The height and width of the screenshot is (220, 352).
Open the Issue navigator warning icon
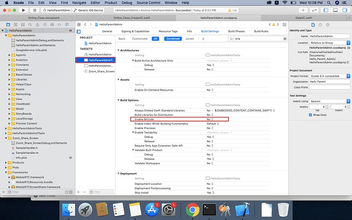(x=37, y=25)
